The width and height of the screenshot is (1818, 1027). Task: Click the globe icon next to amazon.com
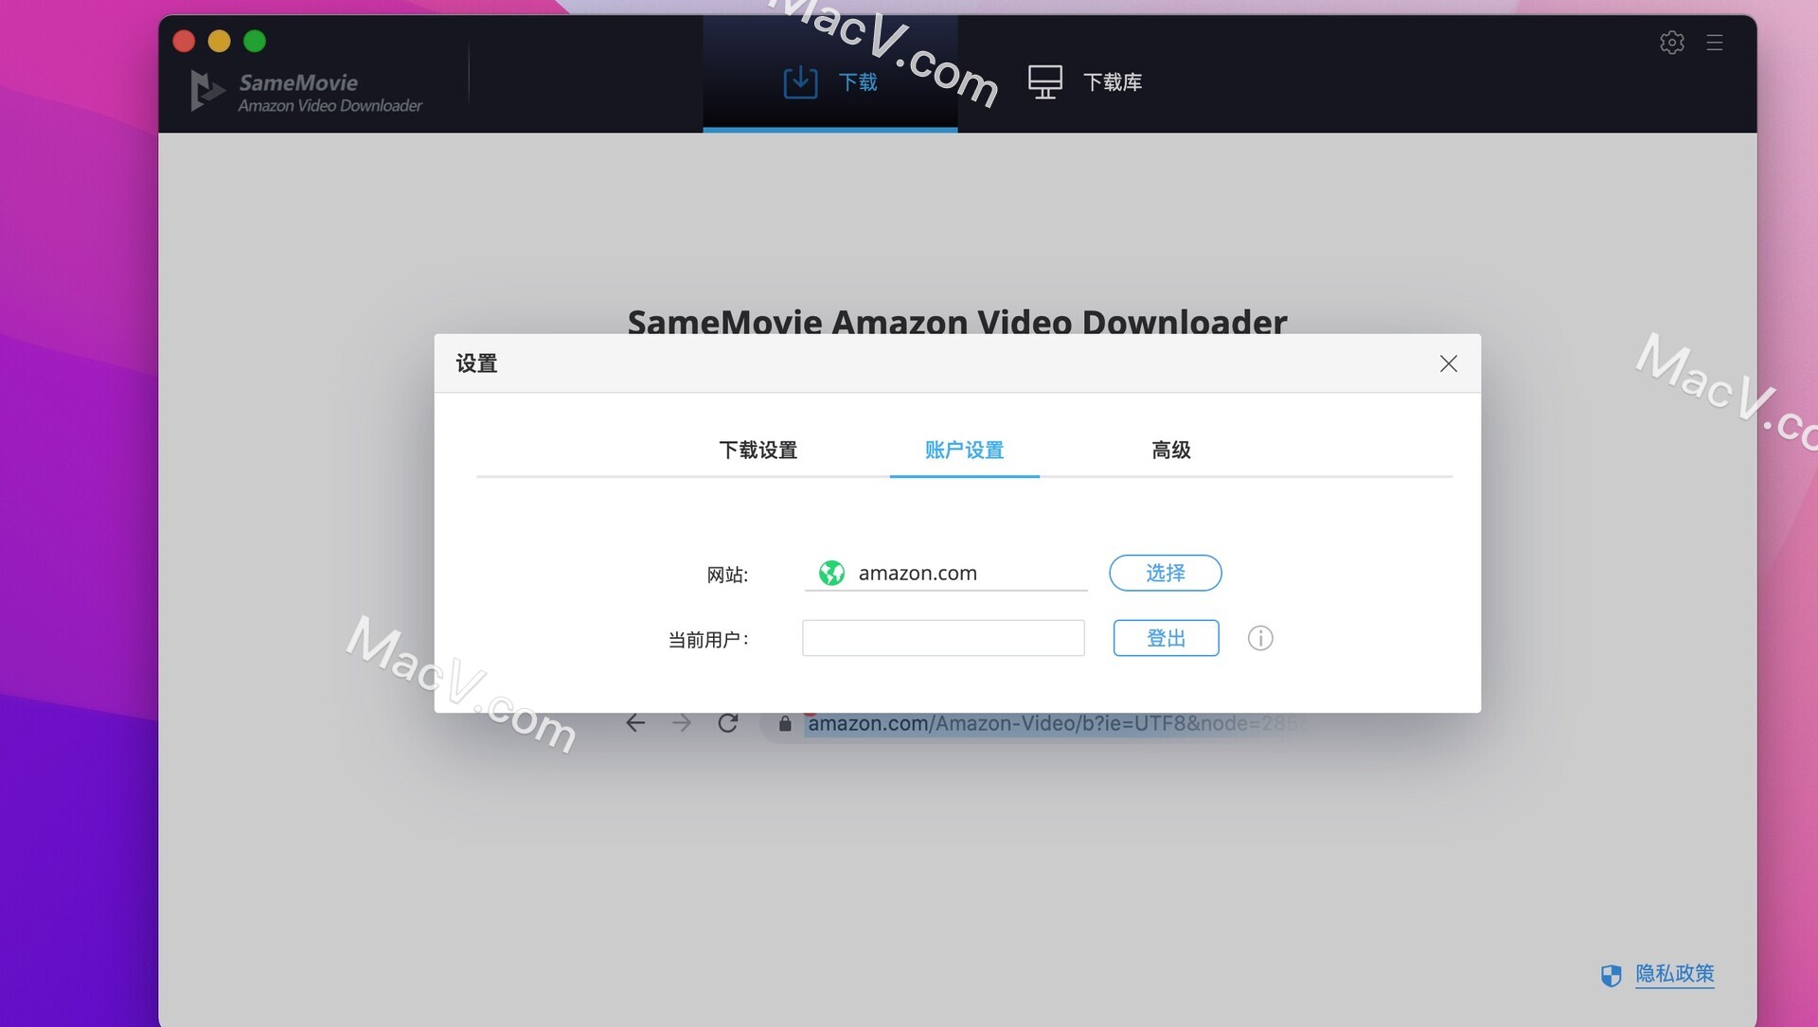point(831,573)
